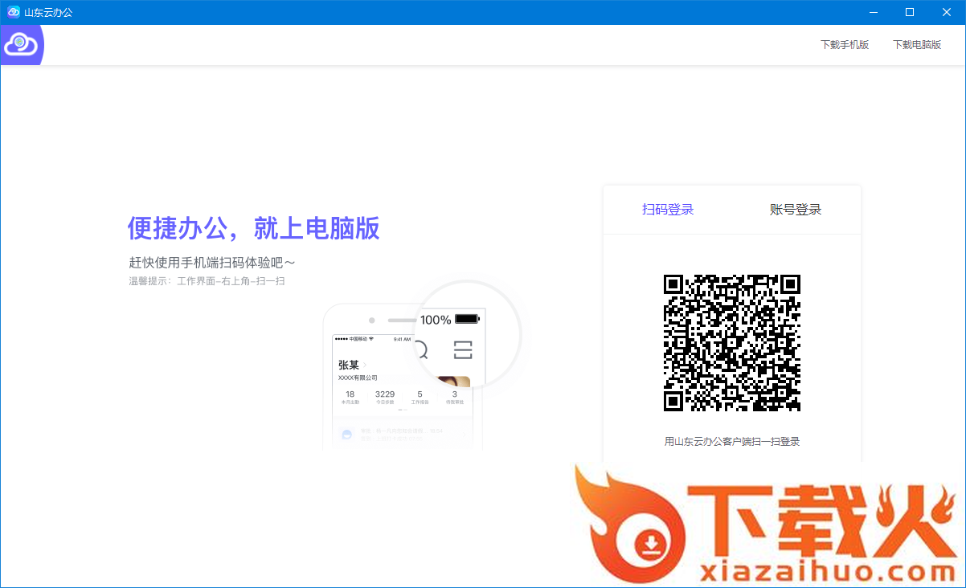Click the title bar app icon
This screenshot has height=588, width=966.
coord(14,12)
